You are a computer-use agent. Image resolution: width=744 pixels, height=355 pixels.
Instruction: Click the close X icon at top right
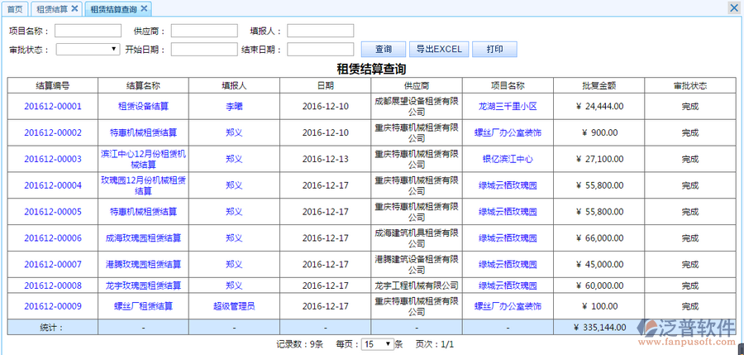[733, 7]
